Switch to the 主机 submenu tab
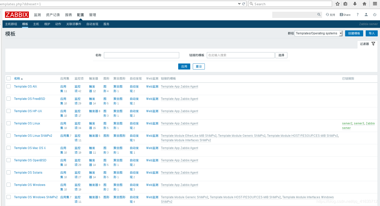Image resolution: width=380 pixels, height=206 pixels. [x=36, y=24]
